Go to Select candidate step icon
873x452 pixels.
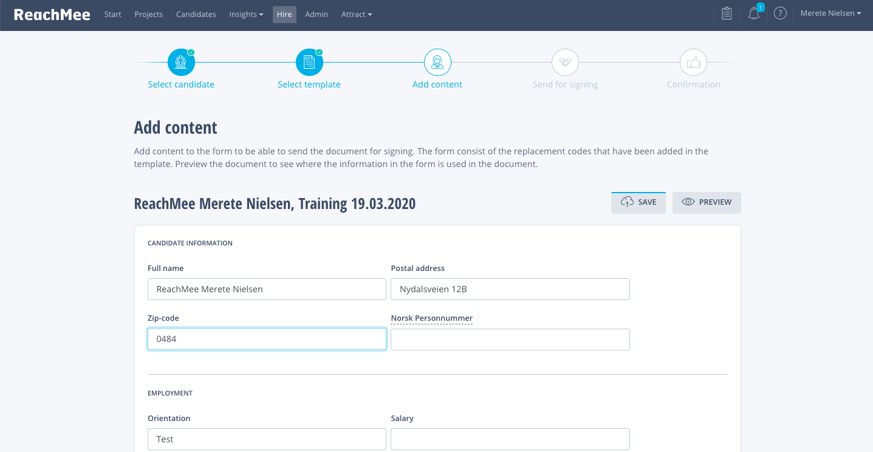(x=181, y=62)
